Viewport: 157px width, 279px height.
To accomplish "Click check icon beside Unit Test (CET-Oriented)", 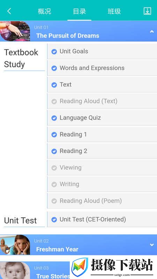I will pos(54,220).
